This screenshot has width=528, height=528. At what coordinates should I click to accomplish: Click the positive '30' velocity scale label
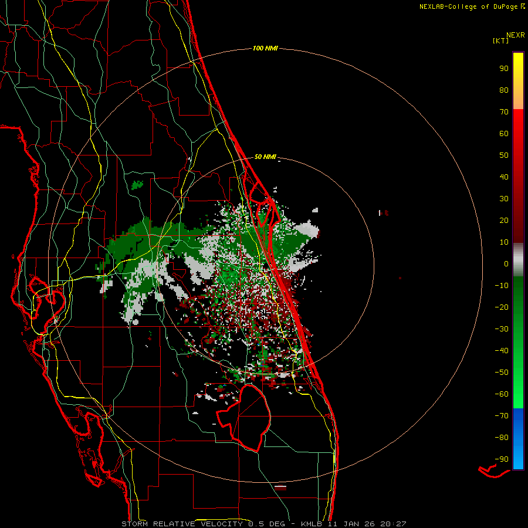point(504,199)
